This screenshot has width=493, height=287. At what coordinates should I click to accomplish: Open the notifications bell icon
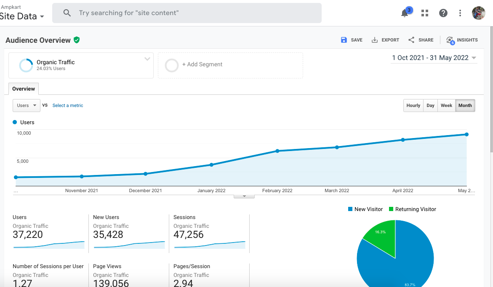click(405, 13)
